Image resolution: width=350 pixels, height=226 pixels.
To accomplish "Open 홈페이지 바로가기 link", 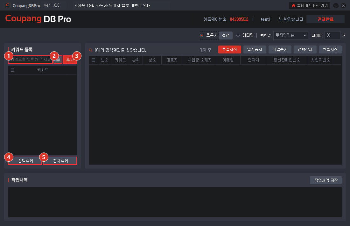I will coord(310,6).
